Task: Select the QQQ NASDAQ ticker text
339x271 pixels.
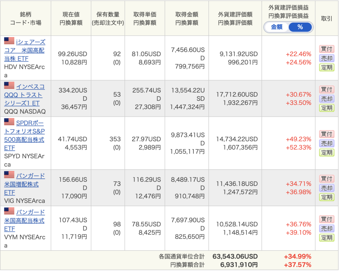Action: click(x=25, y=112)
